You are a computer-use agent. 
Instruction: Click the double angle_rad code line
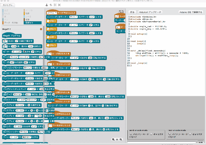[148, 26]
